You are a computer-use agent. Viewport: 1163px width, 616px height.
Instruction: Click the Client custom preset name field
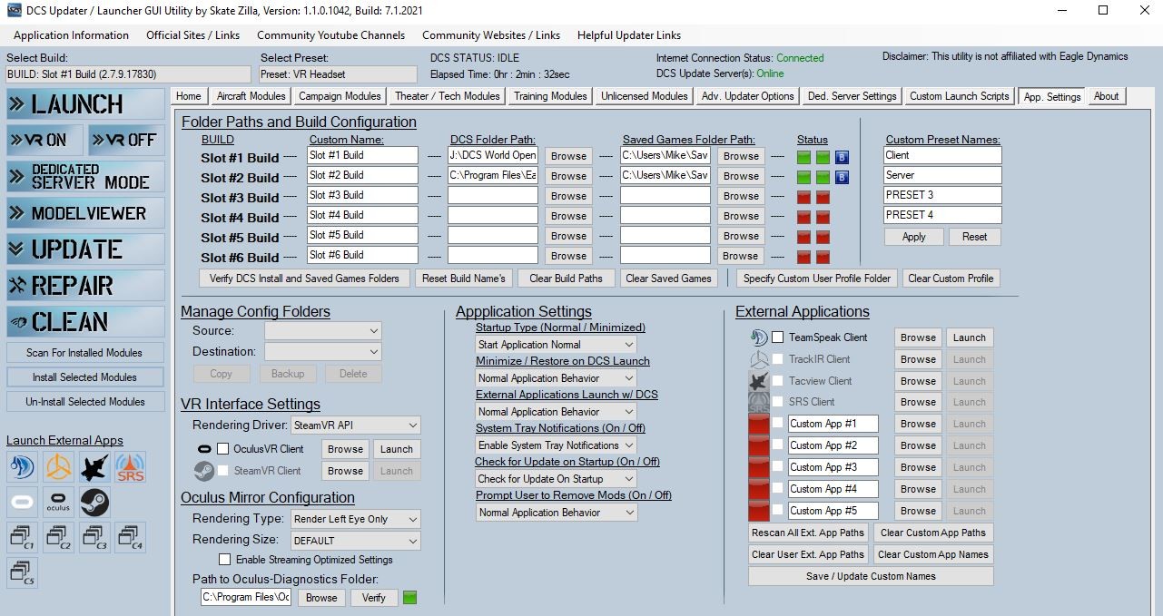(943, 155)
